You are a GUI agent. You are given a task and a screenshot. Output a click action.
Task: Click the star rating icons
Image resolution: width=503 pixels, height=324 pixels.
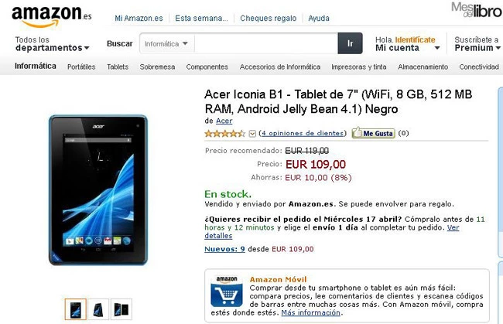coord(225,133)
